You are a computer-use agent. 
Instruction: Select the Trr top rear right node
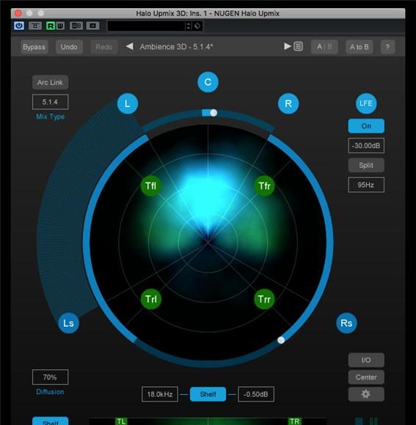[x=264, y=299]
